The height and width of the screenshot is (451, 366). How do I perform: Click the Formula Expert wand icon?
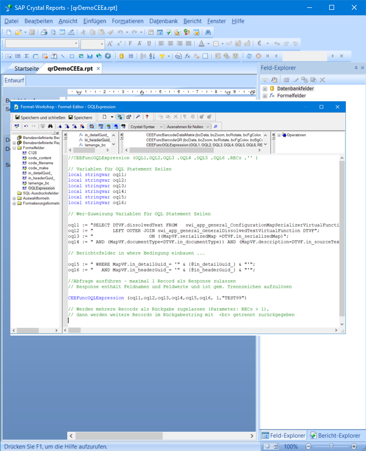coord(138,117)
